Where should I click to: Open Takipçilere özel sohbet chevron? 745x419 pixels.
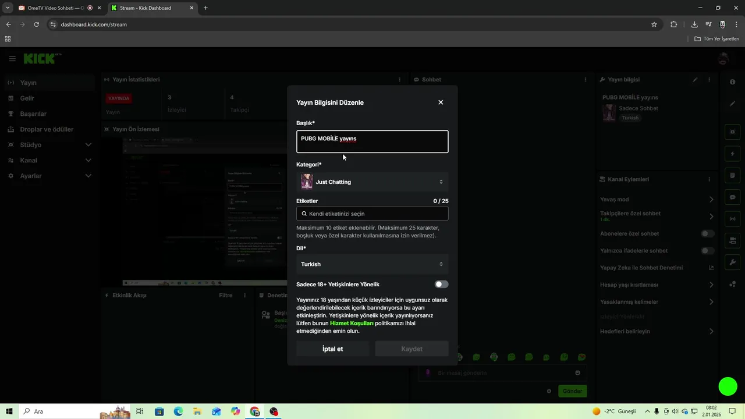pyautogui.click(x=711, y=216)
